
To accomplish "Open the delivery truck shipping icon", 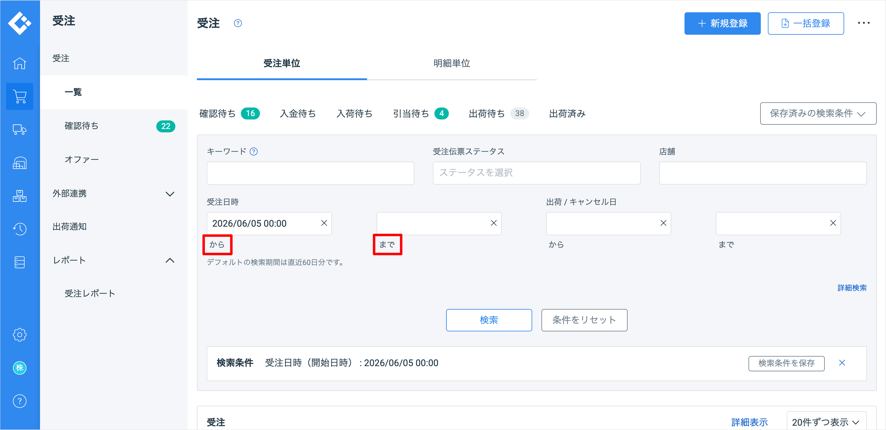I will coord(20,130).
